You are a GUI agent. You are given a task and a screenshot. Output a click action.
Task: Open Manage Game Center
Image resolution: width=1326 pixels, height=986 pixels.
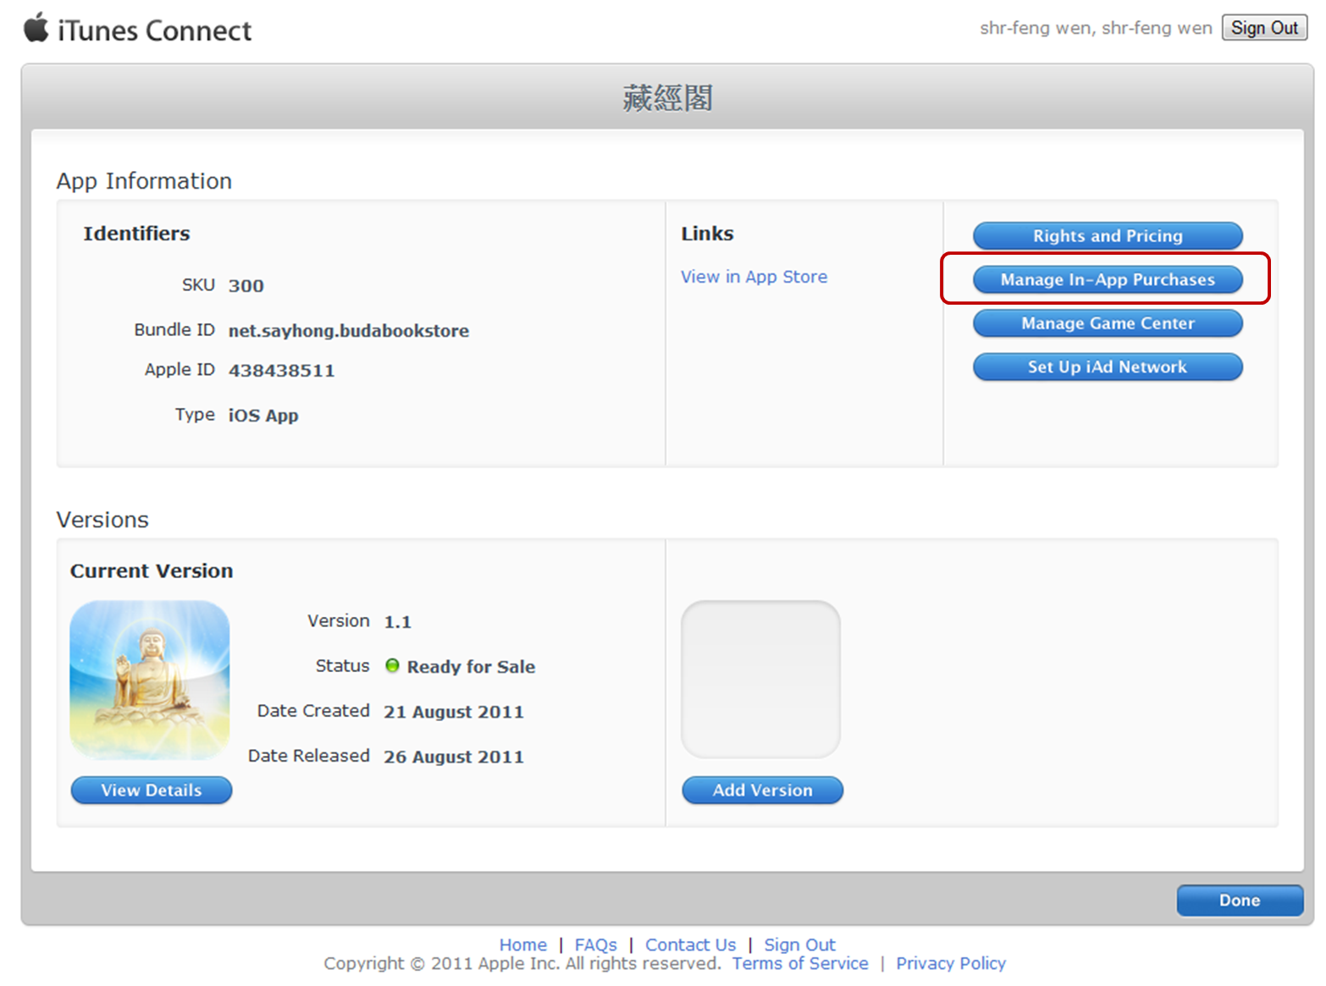pos(1108,323)
